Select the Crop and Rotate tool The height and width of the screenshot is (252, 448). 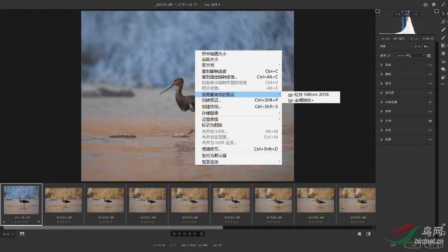click(x=443, y=22)
